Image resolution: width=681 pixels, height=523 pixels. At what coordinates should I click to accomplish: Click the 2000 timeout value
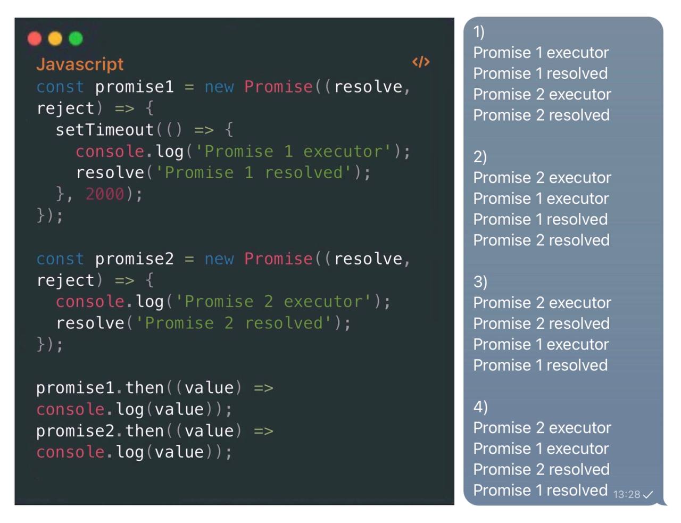(105, 194)
